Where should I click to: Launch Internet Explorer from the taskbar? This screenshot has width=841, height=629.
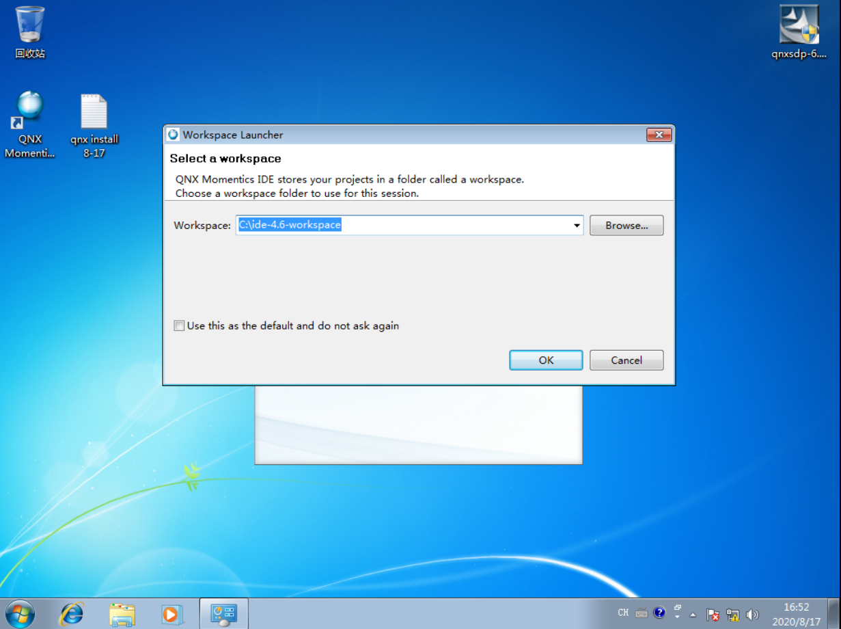69,613
